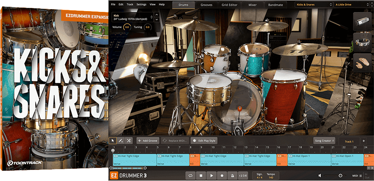Screen dimensions: 374x181
Task: Click the Edit Play Style button
Action: (204, 141)
